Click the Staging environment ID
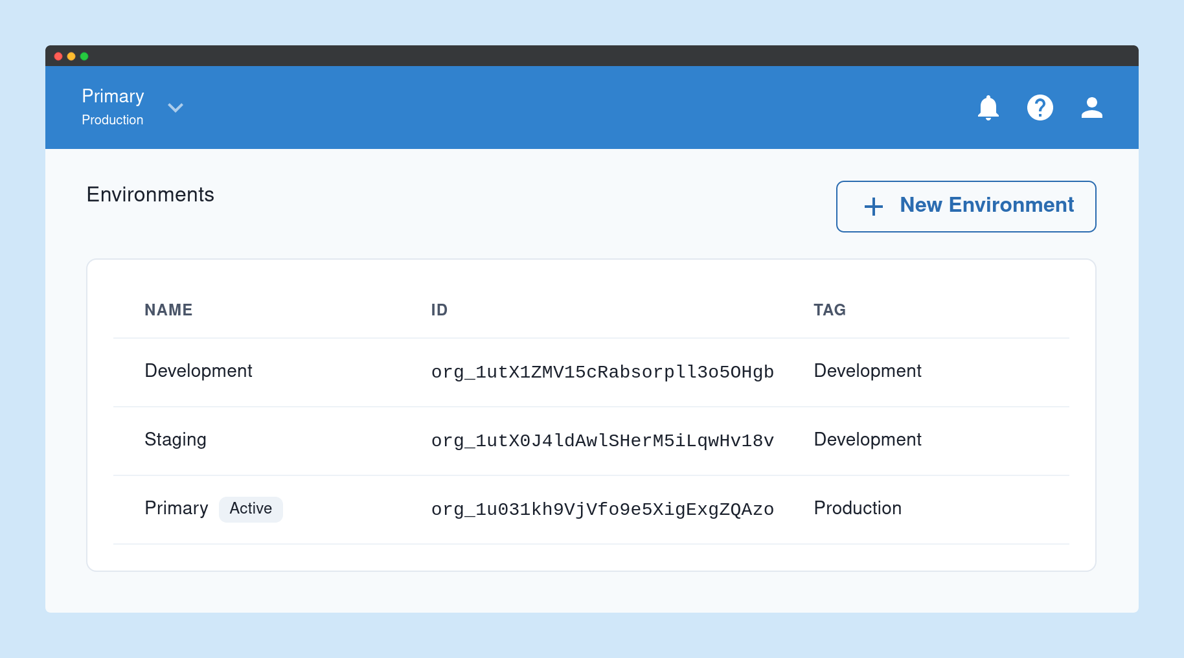 pyautogui.click(x=602, y=440)
